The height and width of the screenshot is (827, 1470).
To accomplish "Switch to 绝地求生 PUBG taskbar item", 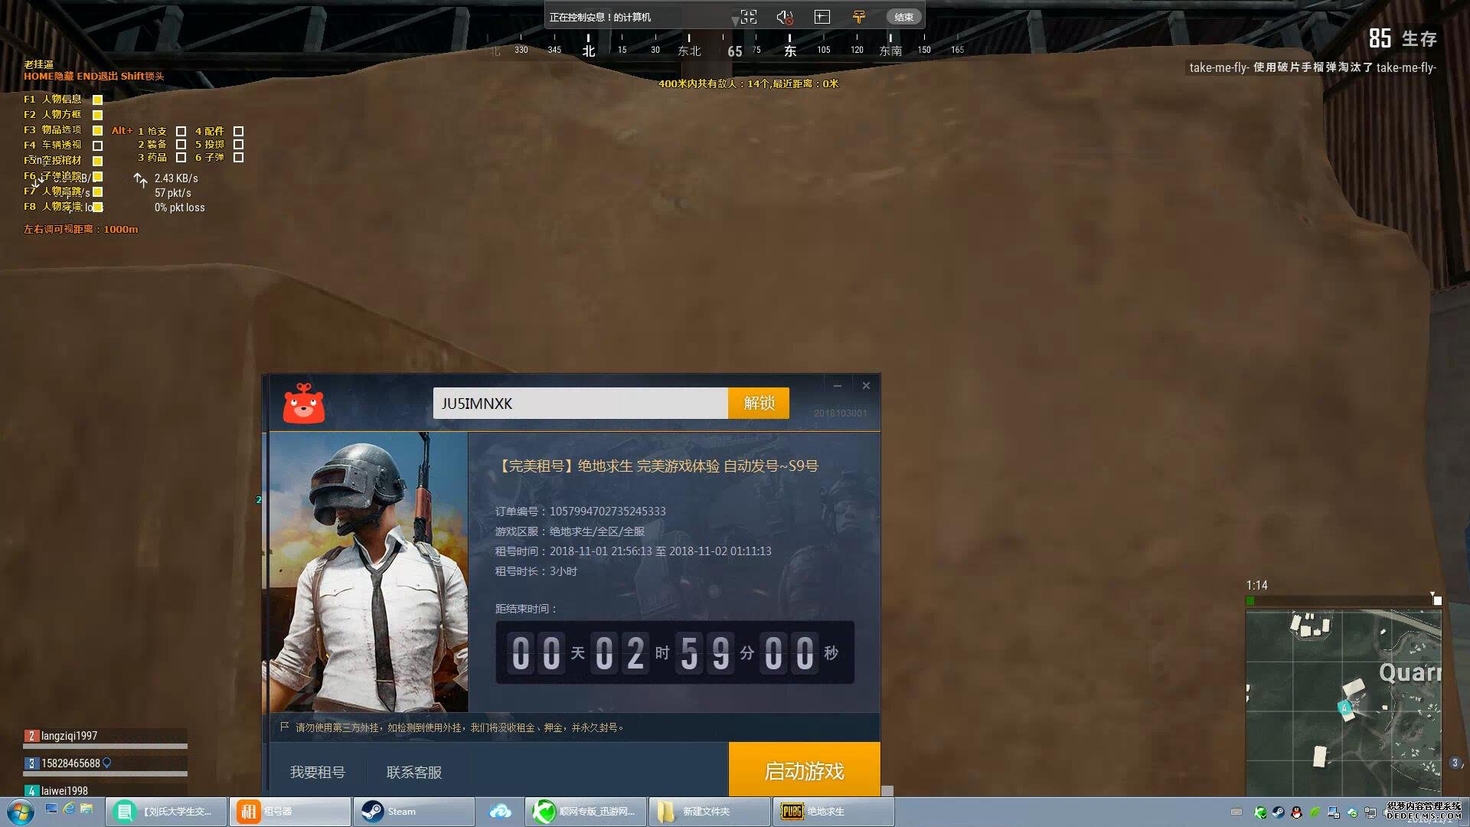I will [x=834, y=812].
